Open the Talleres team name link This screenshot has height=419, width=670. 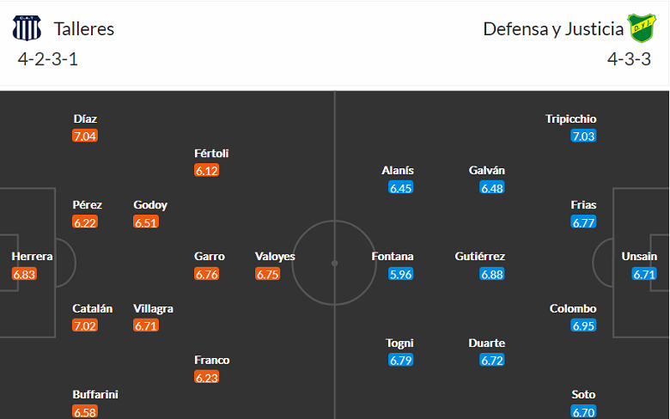pyautogui.click(x=84, y=28)
